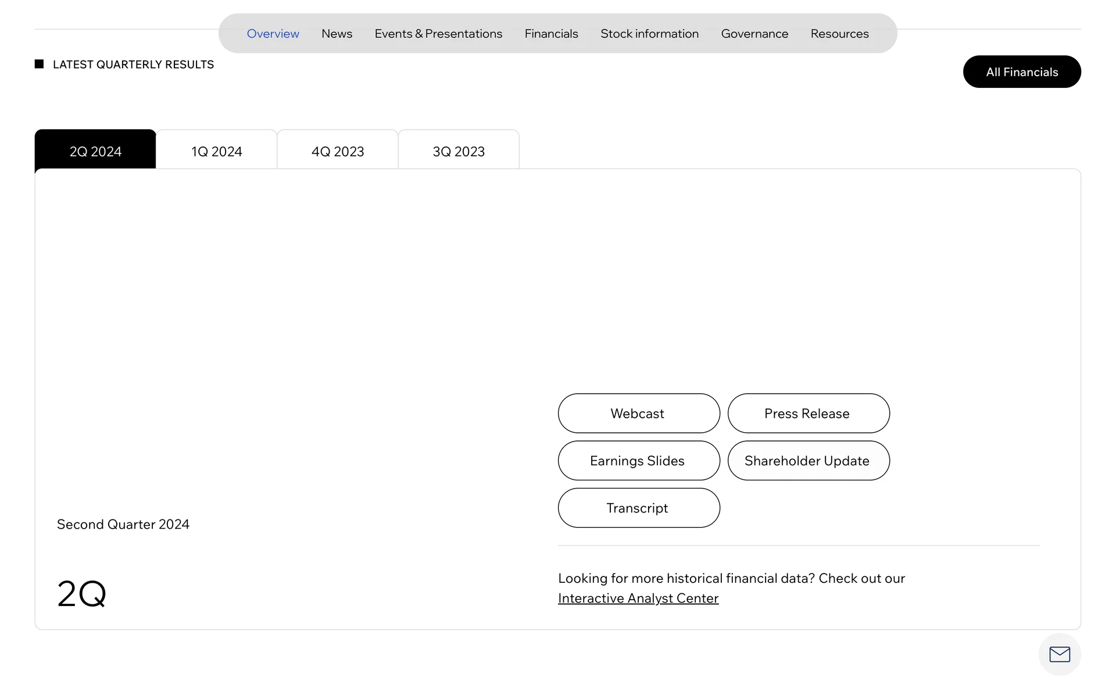This screenshot has height=698, width=1116.
Task: Click the Press Release button
Action: pyautogui.click(x=808, y=414)
